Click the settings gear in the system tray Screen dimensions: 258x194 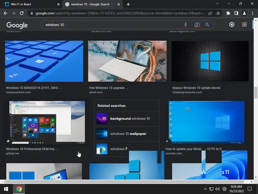(x=224, y=189)
